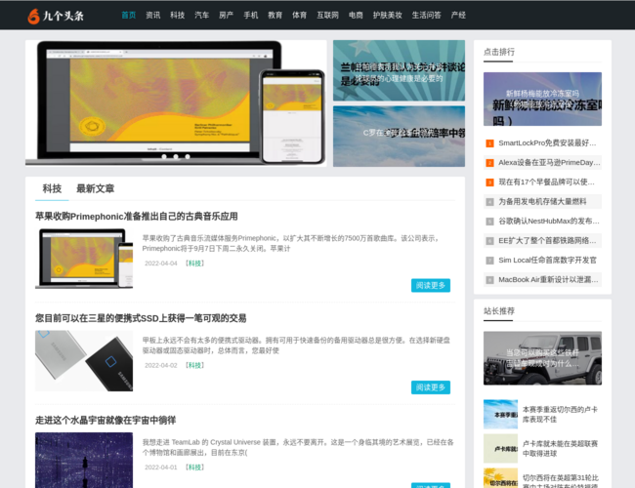Open the 水晶宇宙 article title
Viewport: 635px width, 488px height.
tap(106, 421)
